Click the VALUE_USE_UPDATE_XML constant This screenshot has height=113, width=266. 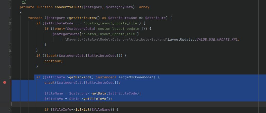point(217,40)
